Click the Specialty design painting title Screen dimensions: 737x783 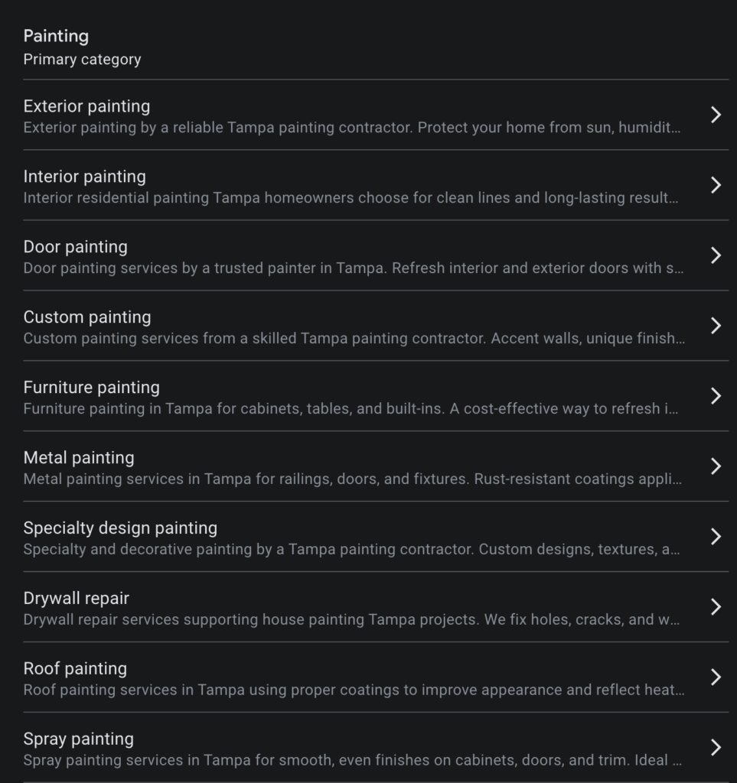[120, 528]
